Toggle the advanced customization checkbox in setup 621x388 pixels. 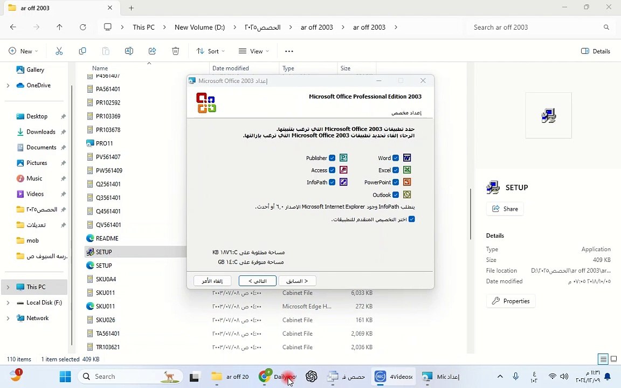tap(412, 219)
